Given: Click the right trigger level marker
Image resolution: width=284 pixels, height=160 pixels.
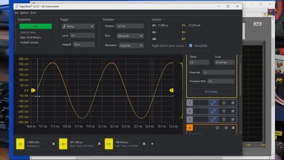Looking at the screenshot, I should coord(171,90).
